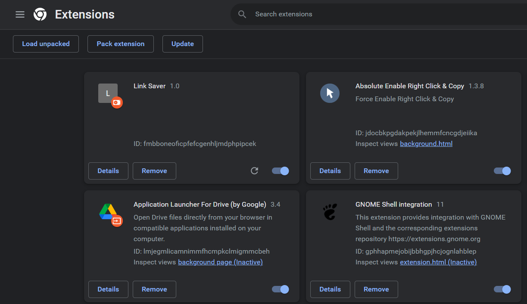Image resolution: width=527 pixels, height=304 pixels.
Task: Click Application Launcher For Drive title
Action: pyautogui.click(x=200, y=205)
